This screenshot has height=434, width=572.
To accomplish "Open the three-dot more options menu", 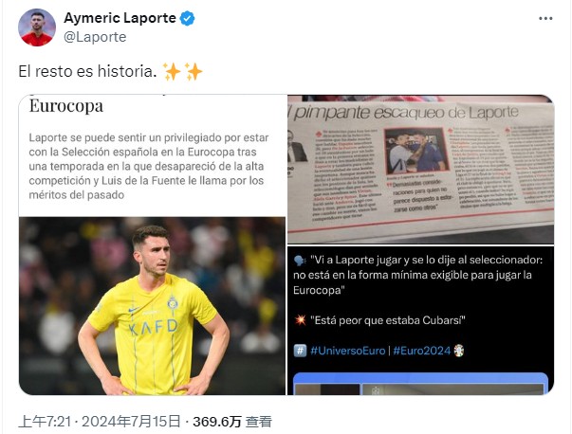I will [545, 18].
